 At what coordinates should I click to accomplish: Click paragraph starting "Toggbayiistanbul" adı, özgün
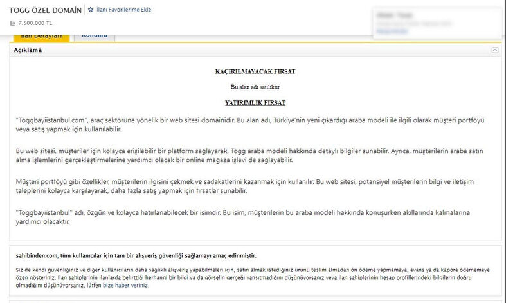click(x=243, y=217)
